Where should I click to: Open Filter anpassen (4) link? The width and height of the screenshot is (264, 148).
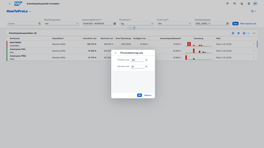[248, 24]
